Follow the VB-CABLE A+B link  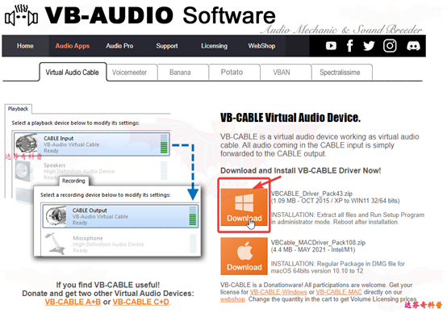coord(73,302)
